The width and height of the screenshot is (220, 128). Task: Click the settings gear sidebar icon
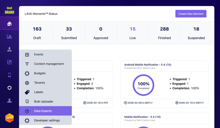tap(9, 88)
